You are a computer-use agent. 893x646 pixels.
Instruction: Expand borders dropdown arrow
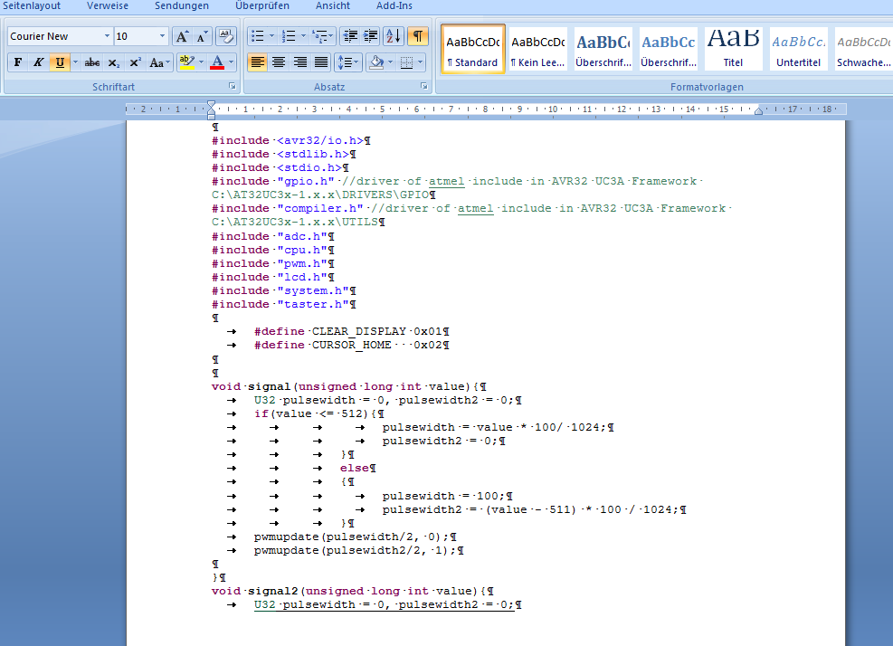pos(421,62)
